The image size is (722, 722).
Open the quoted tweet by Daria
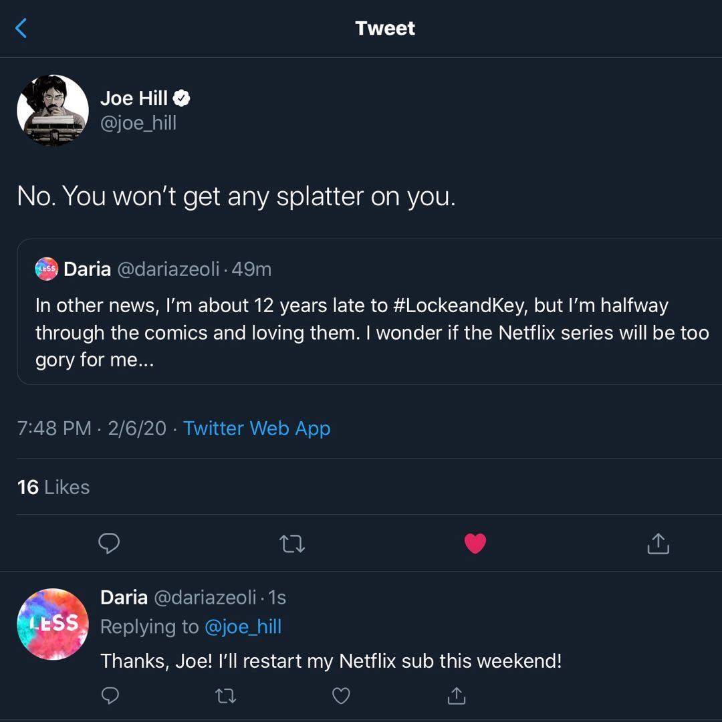click(x=371, y=332)
